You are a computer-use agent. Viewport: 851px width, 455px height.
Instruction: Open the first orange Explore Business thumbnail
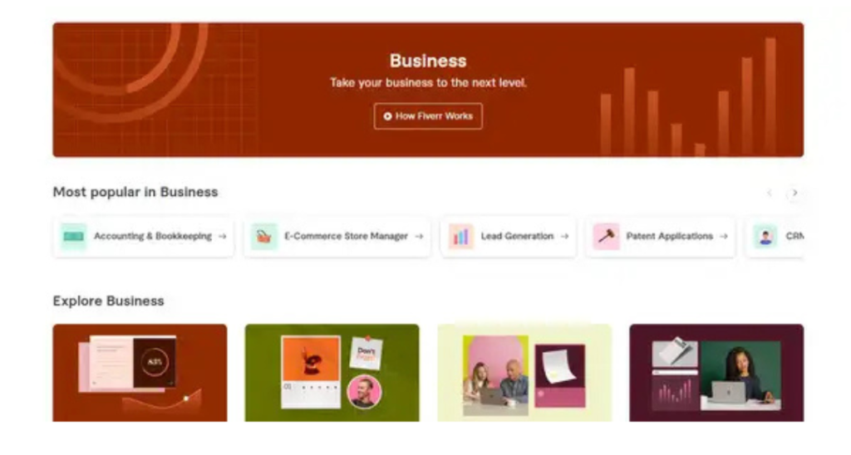tap(140, 372)
